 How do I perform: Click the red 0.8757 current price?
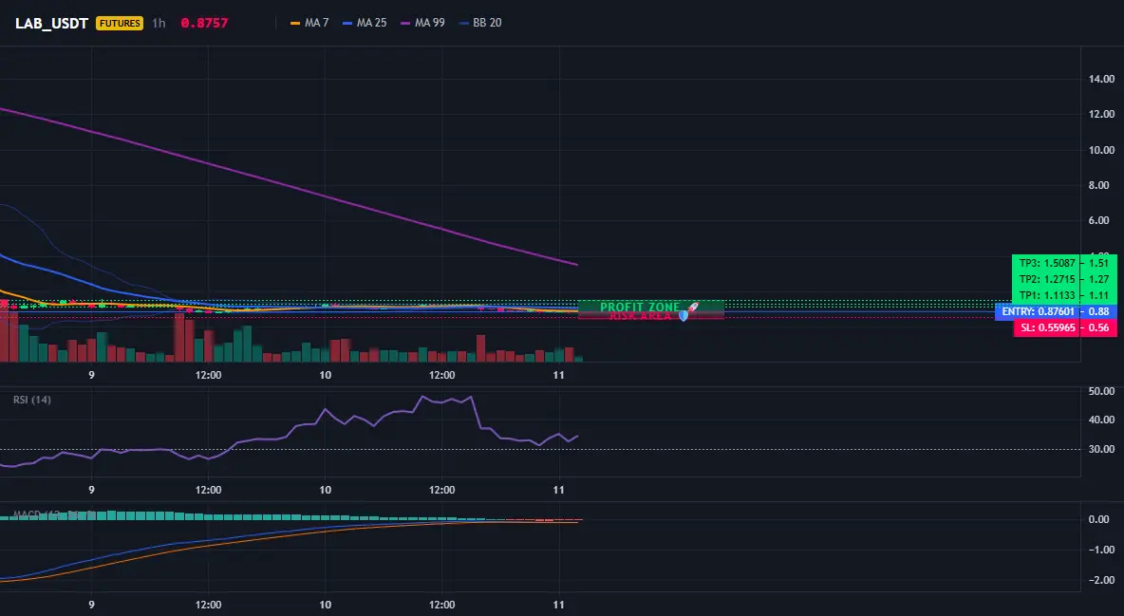click(204, 23)
